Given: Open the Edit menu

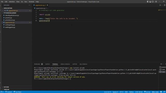Looking at the screenshot, I should pyautogui.click(x=6, y=2).
